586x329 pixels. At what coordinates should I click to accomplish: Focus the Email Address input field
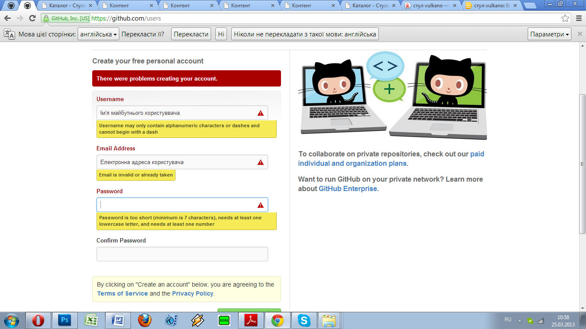click(x=182, y=162)
